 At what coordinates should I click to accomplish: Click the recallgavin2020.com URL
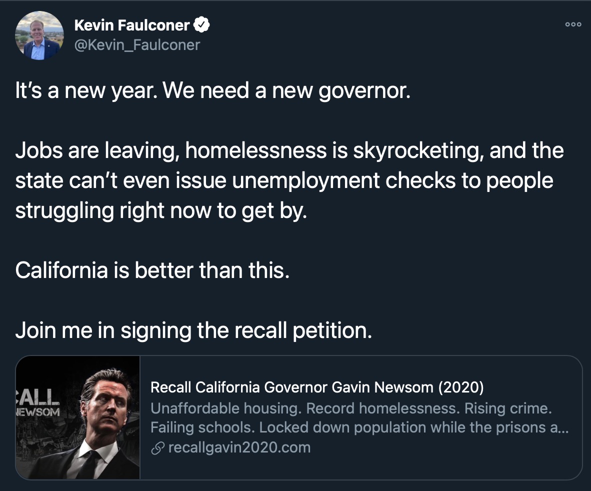point(239,447)
